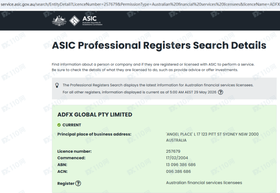Select the line starting Find information about a person
Screen dimensions: 280x193
153,64
